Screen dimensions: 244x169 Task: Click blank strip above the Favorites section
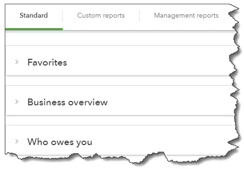(120, 39)
